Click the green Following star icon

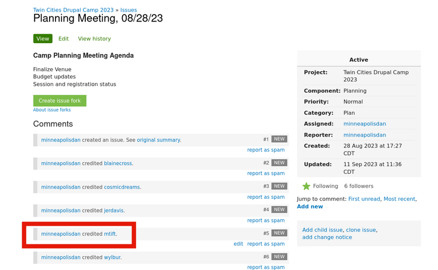pyautogui.click(x=306, y=186)
